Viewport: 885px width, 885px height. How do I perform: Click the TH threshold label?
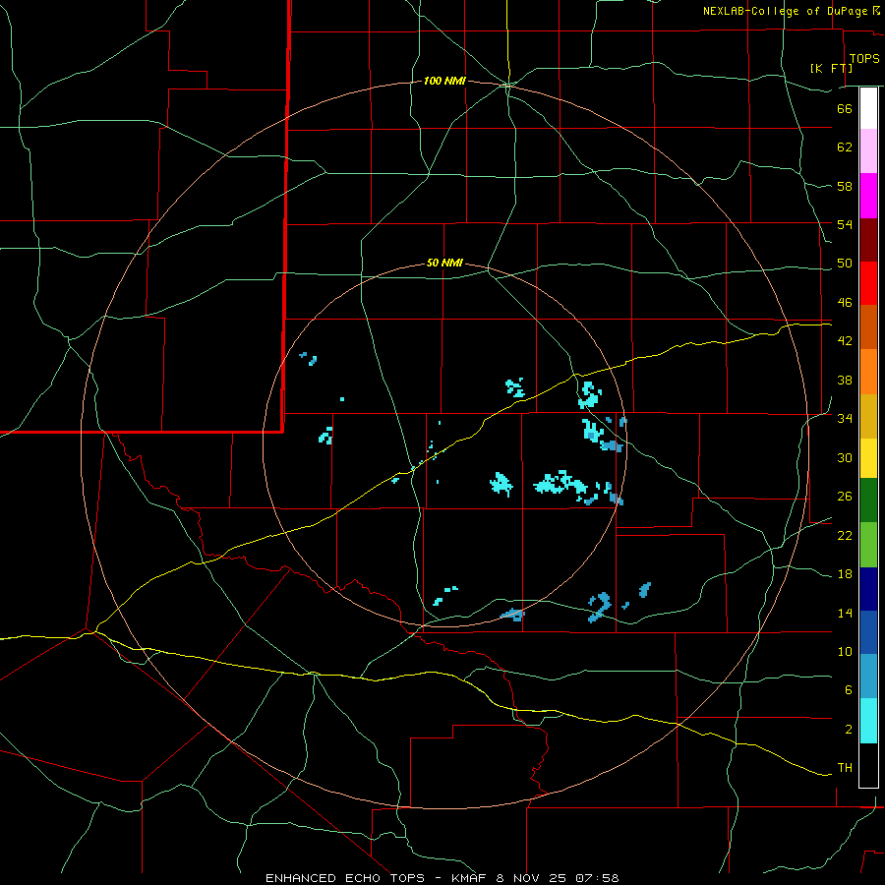pyautogui.click(x=844, y=767)
